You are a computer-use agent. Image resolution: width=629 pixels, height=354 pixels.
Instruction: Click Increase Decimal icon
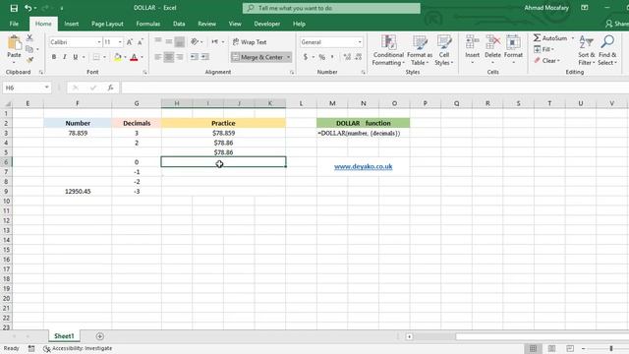[x=347, y=57]
